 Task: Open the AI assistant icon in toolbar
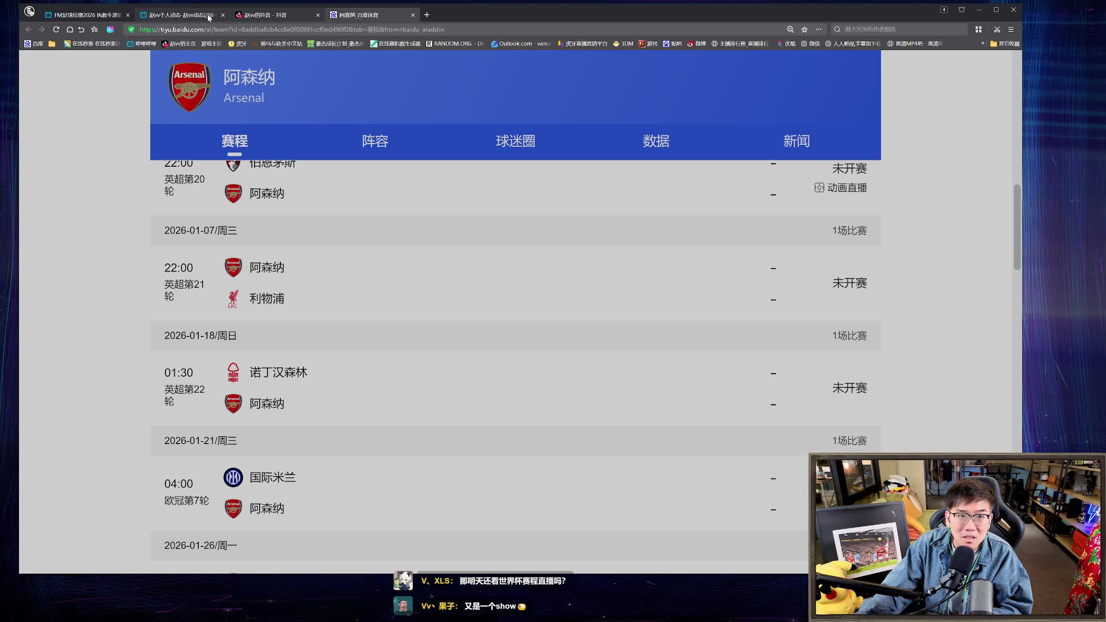point(110,29)
